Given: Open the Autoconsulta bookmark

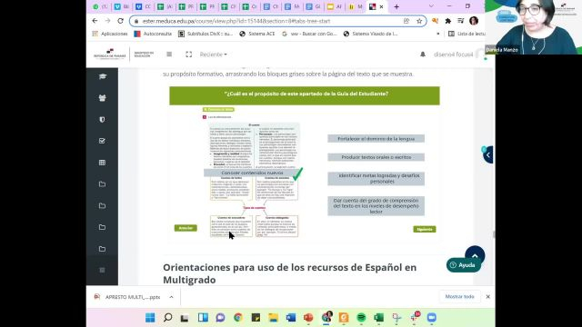Looking at the screenshot, I should 153,34.
